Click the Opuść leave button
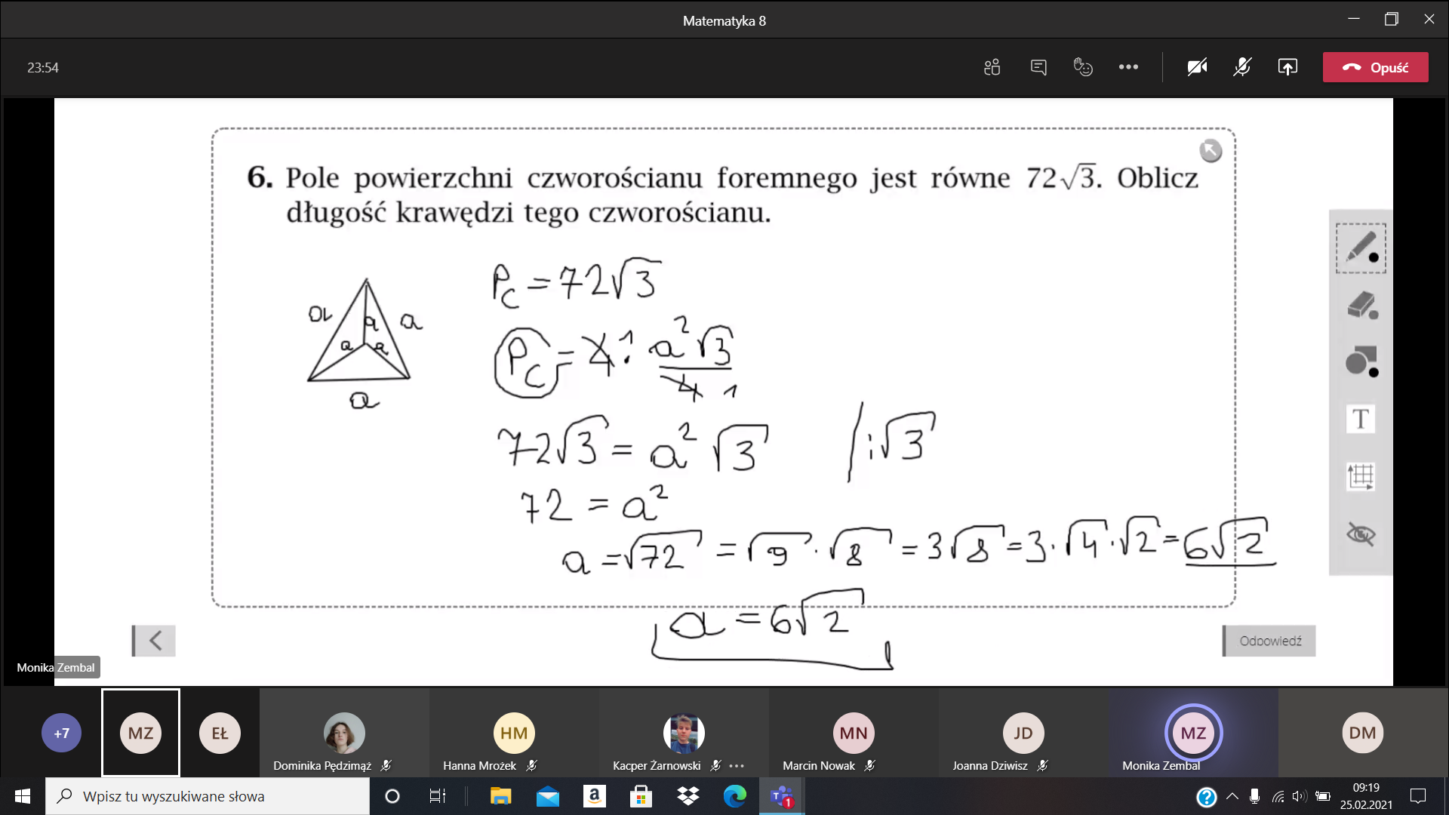This screenshot has height=815, width=1449. pyautogui.click(x=1375, y=67)
